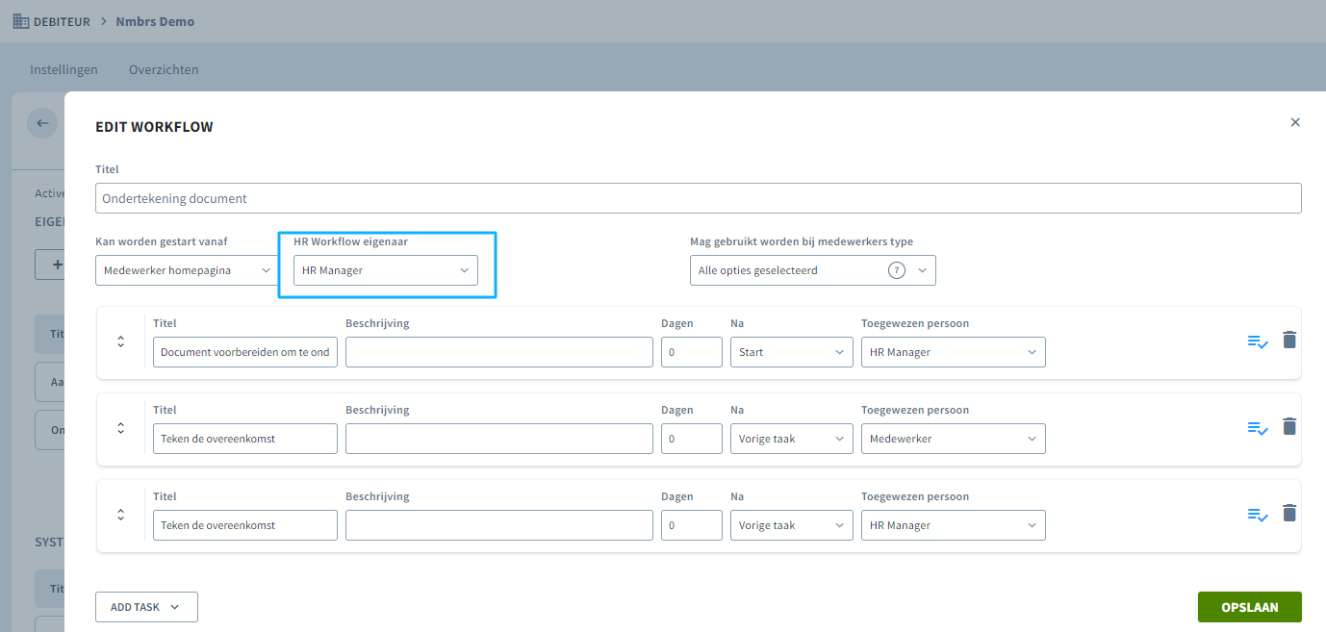Viewport: 1326px width, 632px height.
Task: Open the Overzichten tab
Action: coord(164,69)
